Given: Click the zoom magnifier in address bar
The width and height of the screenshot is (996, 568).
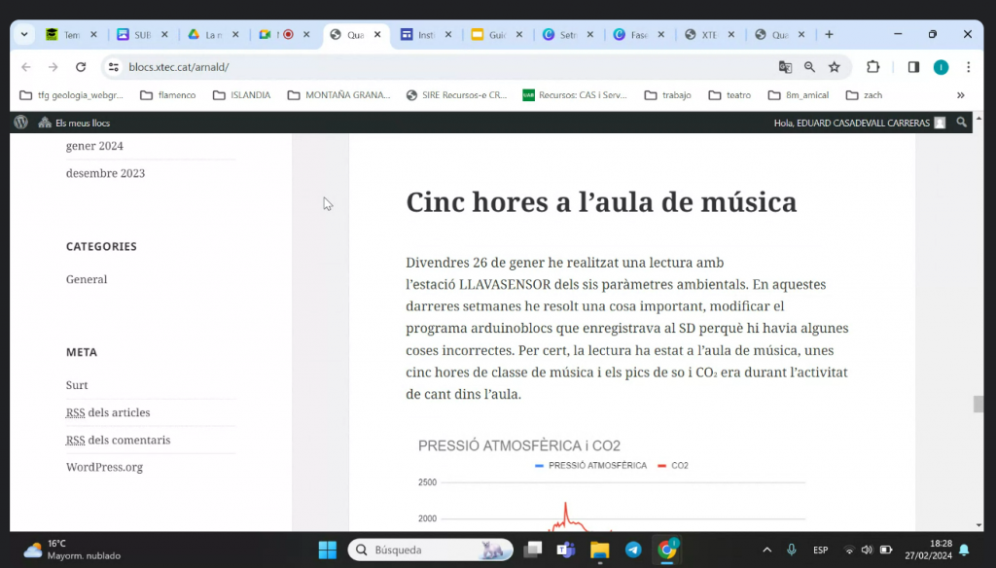Looking at the screenshot, I should tap(809, 67).
